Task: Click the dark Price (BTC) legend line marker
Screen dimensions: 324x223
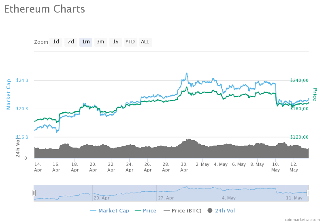Action: (x=166, y=211)
